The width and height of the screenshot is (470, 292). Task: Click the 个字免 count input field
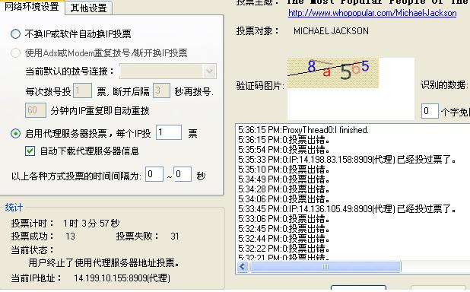click(x=430, y=111)
